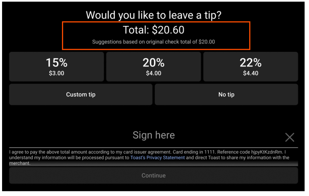Click the original check total suggestion note
309x196 pixels.
coord(154,42)
